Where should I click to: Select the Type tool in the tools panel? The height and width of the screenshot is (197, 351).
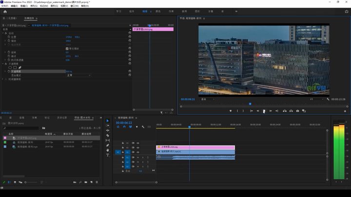click(x=108, y=155)
